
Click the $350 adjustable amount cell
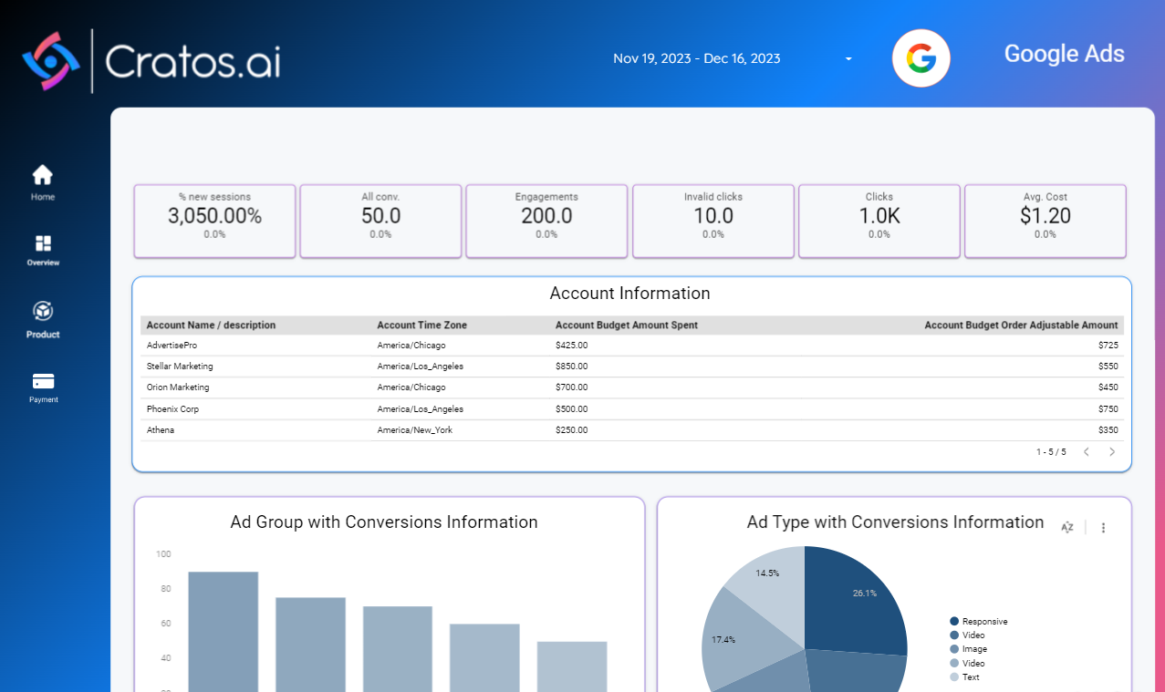pos(1108,430)
